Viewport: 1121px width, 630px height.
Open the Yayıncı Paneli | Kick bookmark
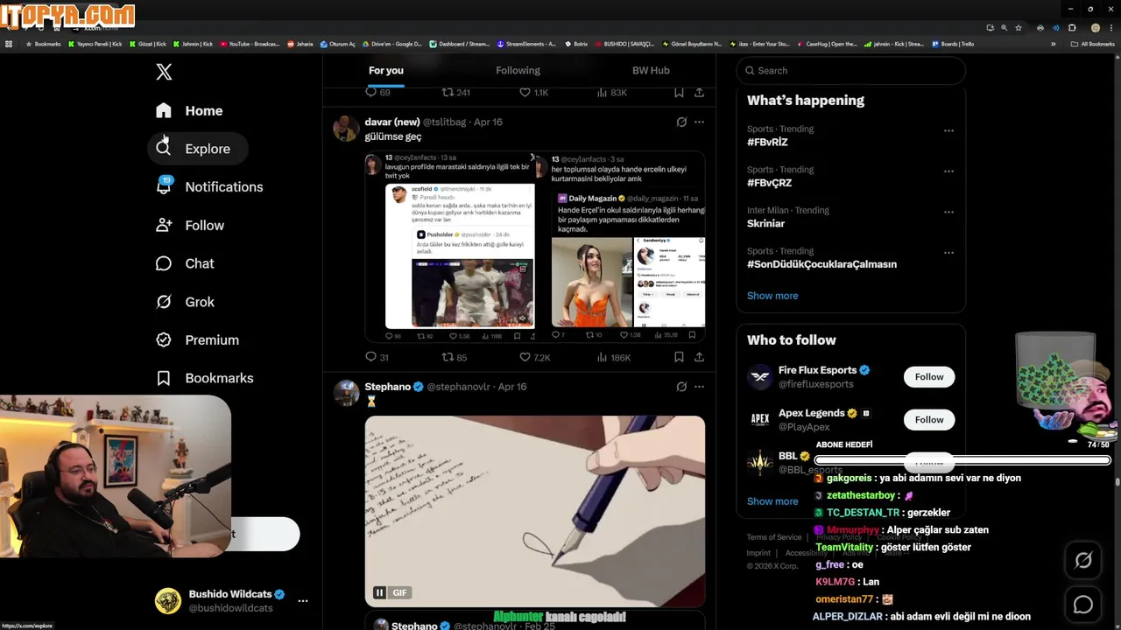(x=95, y=44)
